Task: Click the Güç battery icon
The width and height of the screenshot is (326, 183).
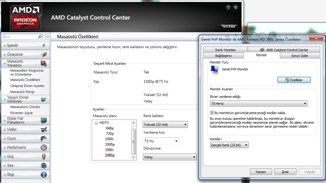Action: point(44,157)
